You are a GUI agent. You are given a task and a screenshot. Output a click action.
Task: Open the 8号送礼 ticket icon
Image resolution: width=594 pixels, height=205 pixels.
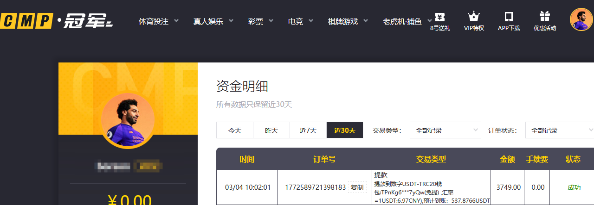[x=439, y=18]
